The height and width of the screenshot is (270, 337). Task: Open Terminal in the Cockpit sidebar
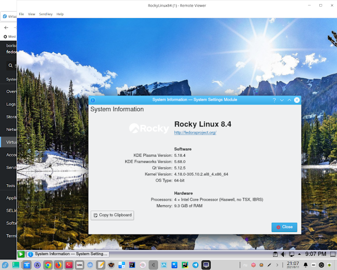[x=9, y=236]
